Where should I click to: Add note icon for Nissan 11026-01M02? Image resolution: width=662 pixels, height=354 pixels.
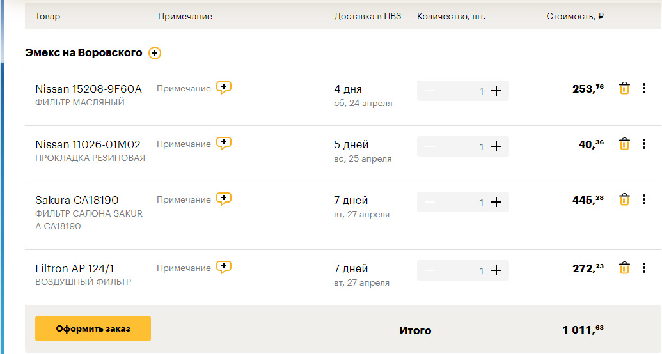(x=223, y=144)
